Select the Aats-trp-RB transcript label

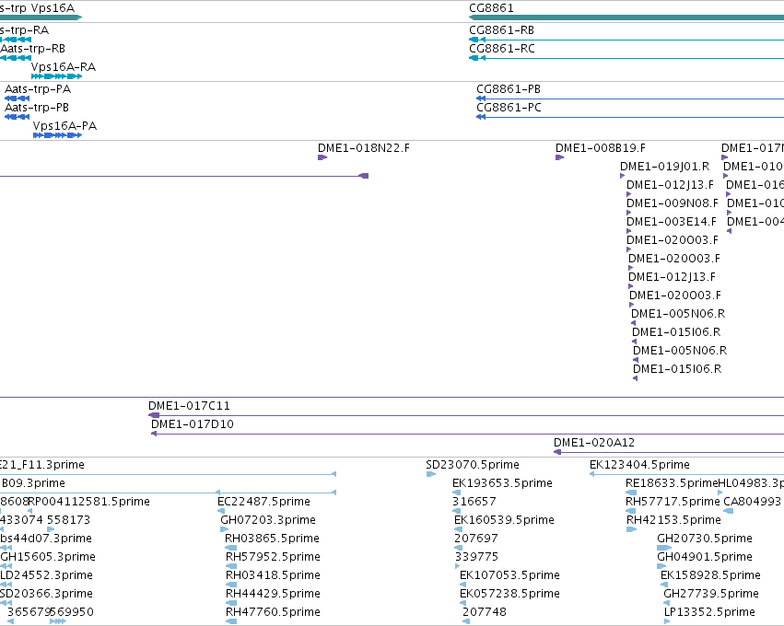coord(32,49)
